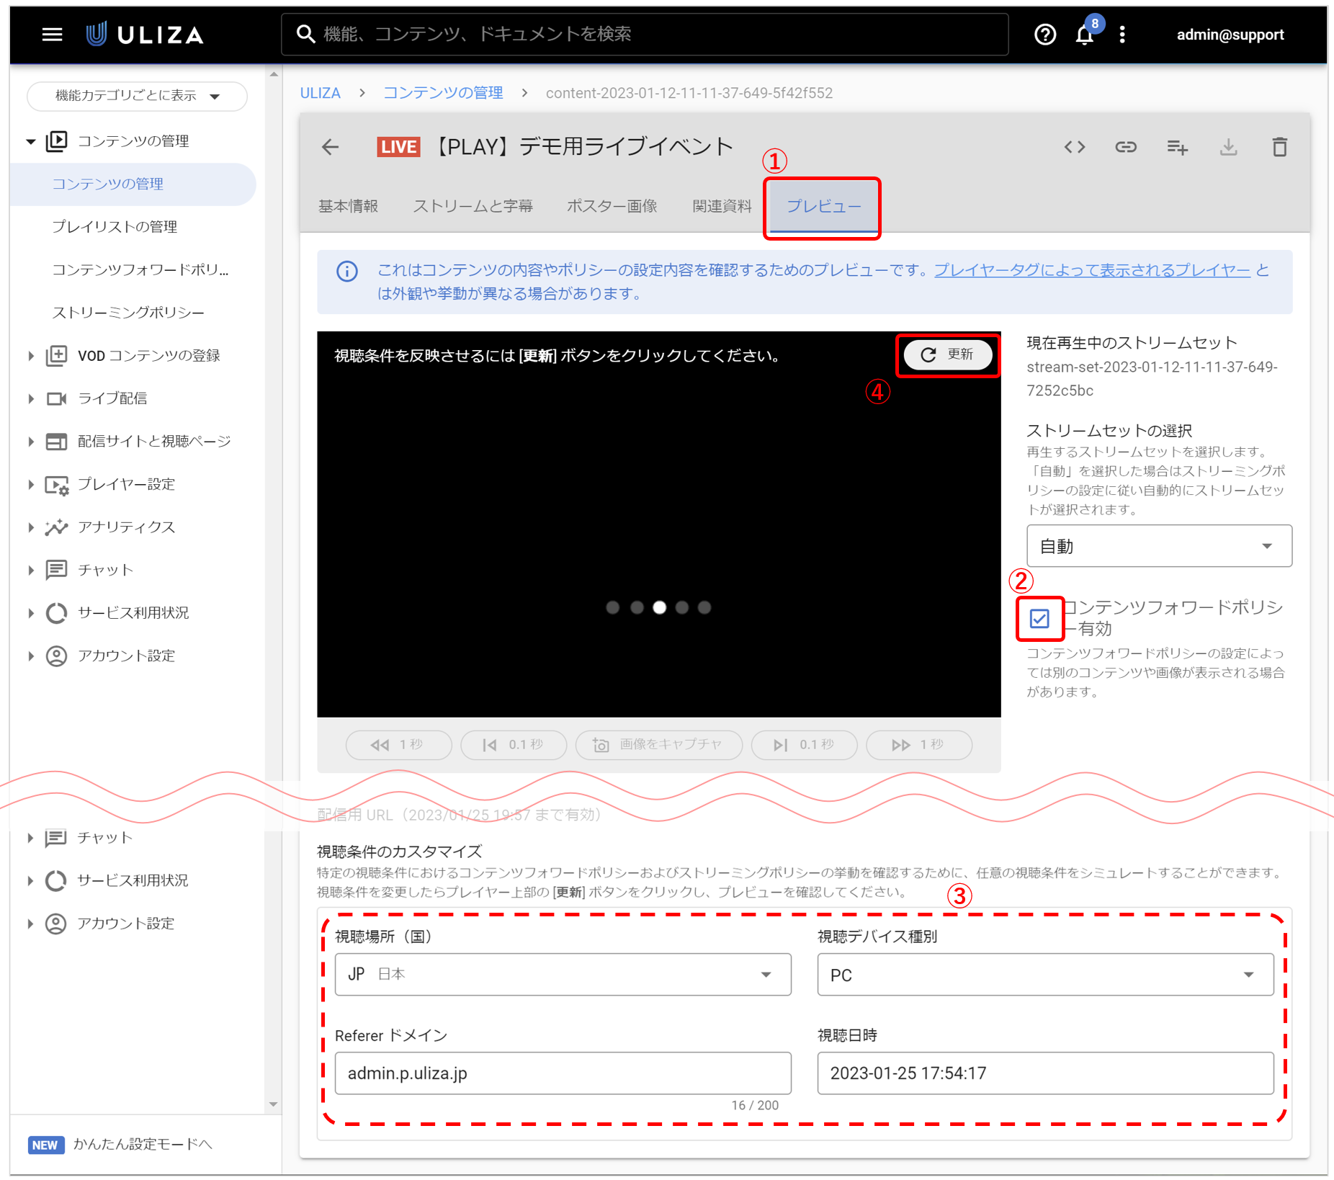
Task: Switch to the 基本情報 tab
Action: [349, 206]
